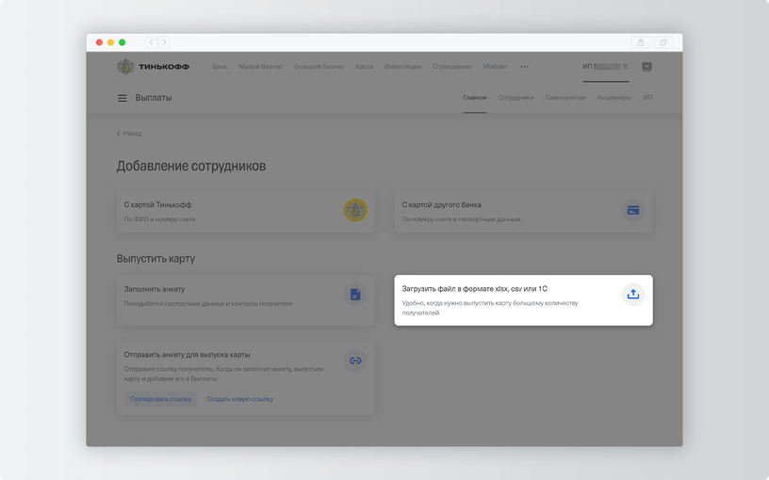Screen dimensions: 769x480
Task: Click the browser tabs overview icon
Action: pos(663,42)
